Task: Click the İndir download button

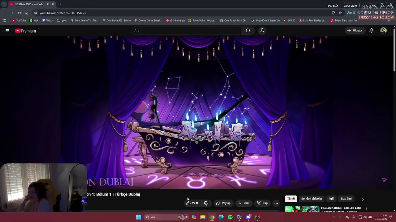Action: click(x=243, y=203)
